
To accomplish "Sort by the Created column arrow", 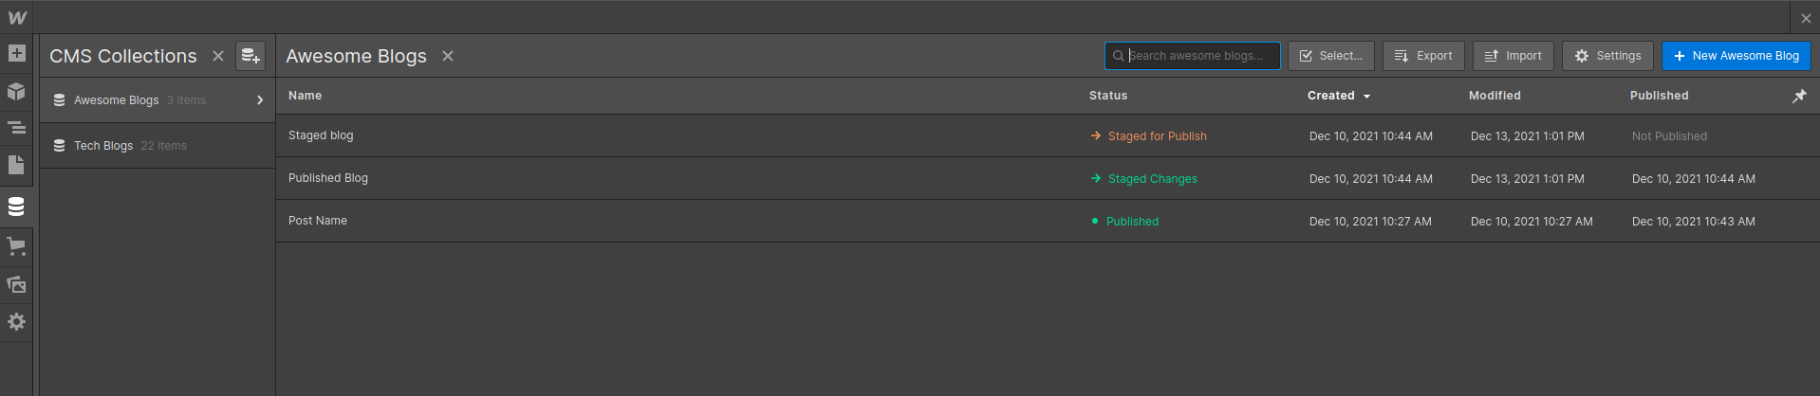I will [1366, 97].
